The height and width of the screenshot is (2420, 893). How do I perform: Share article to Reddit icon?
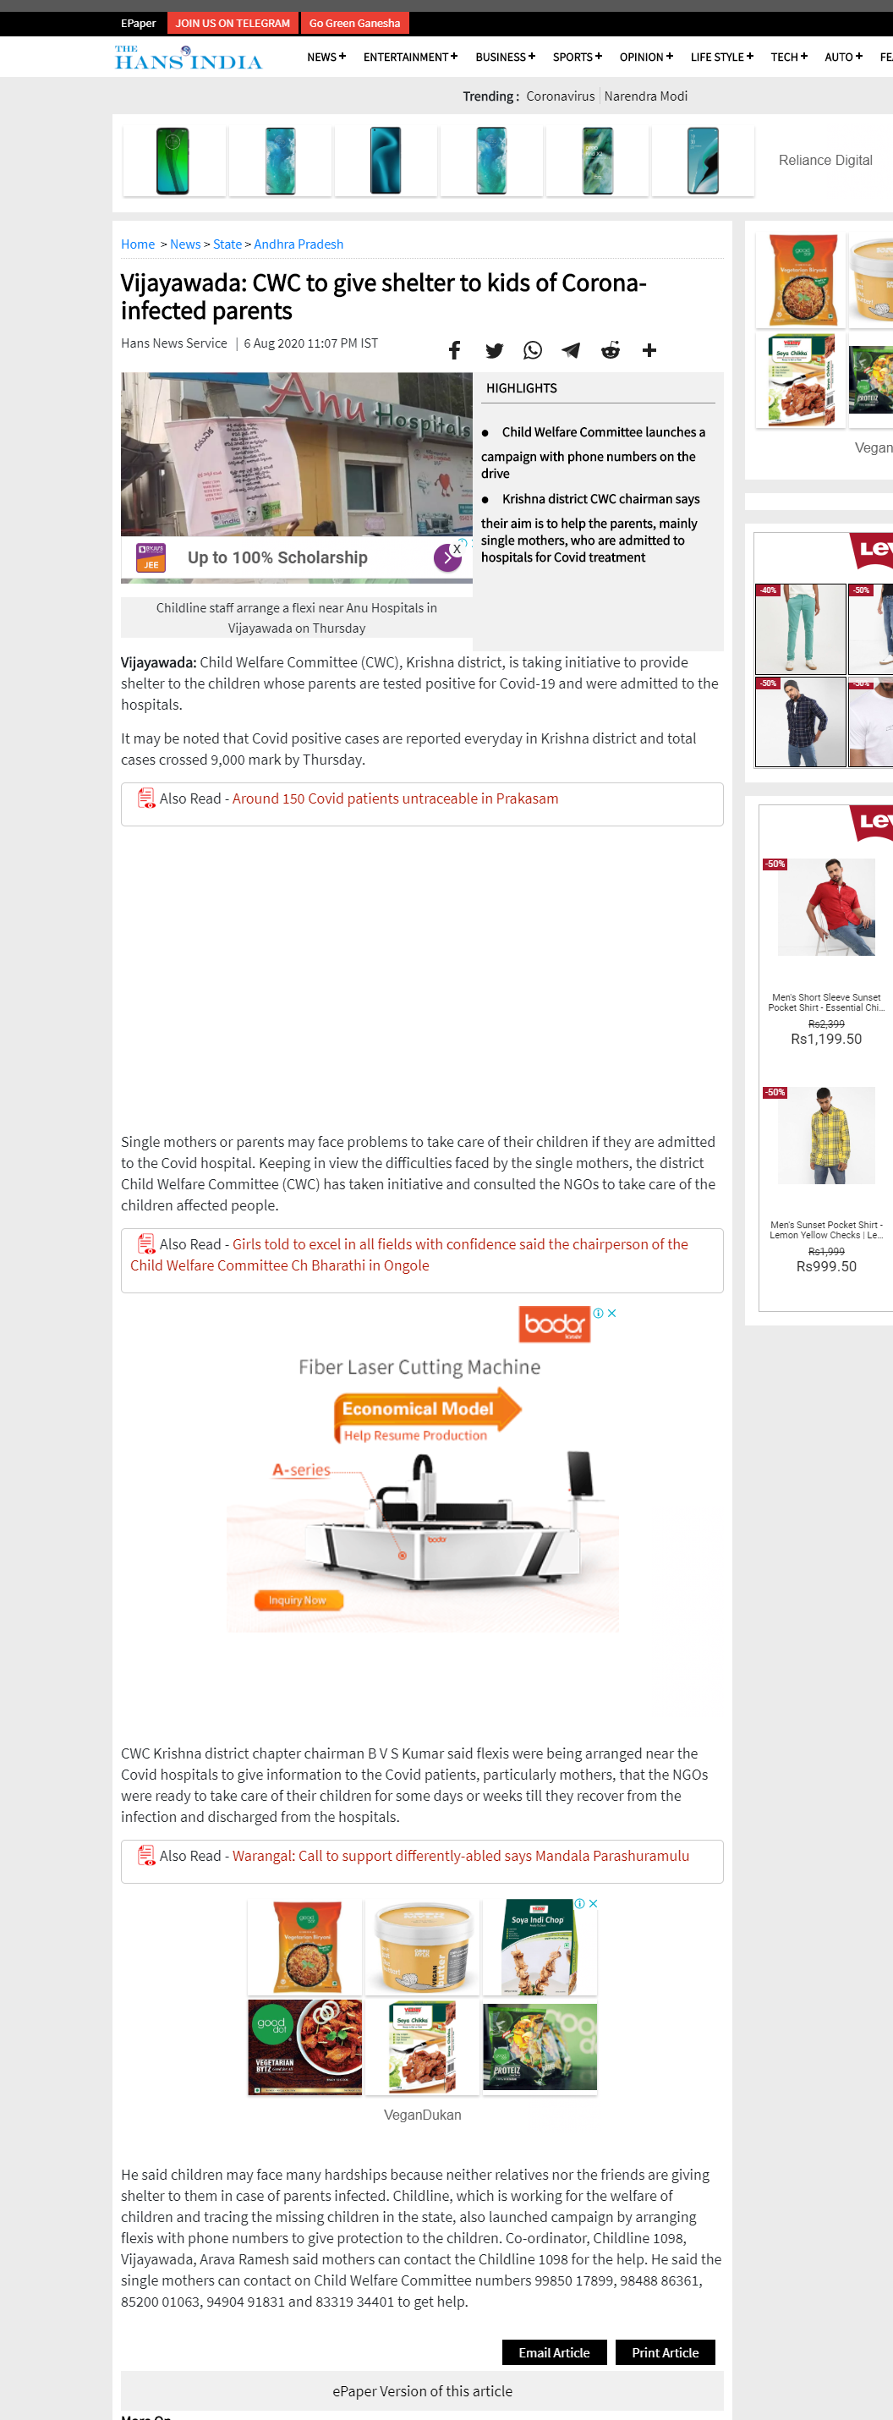tap(611, 350)
